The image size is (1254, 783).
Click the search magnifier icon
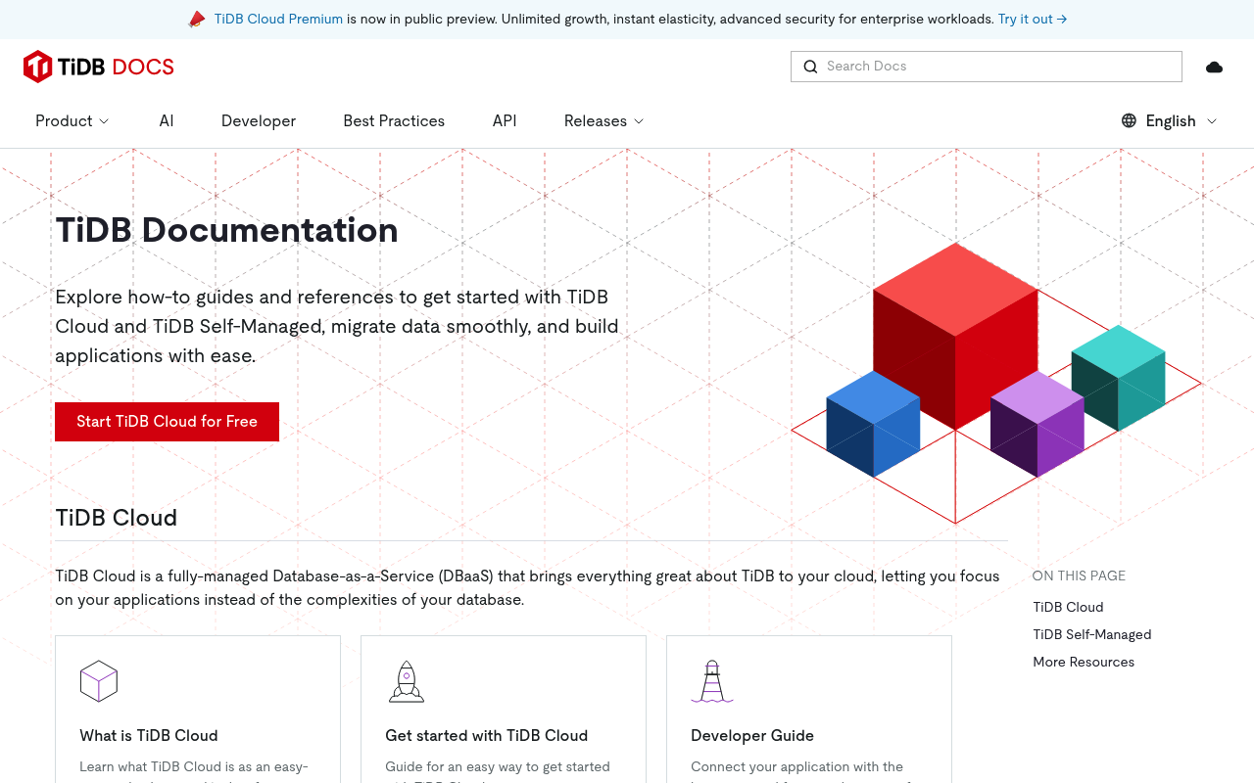pos(810,67)
